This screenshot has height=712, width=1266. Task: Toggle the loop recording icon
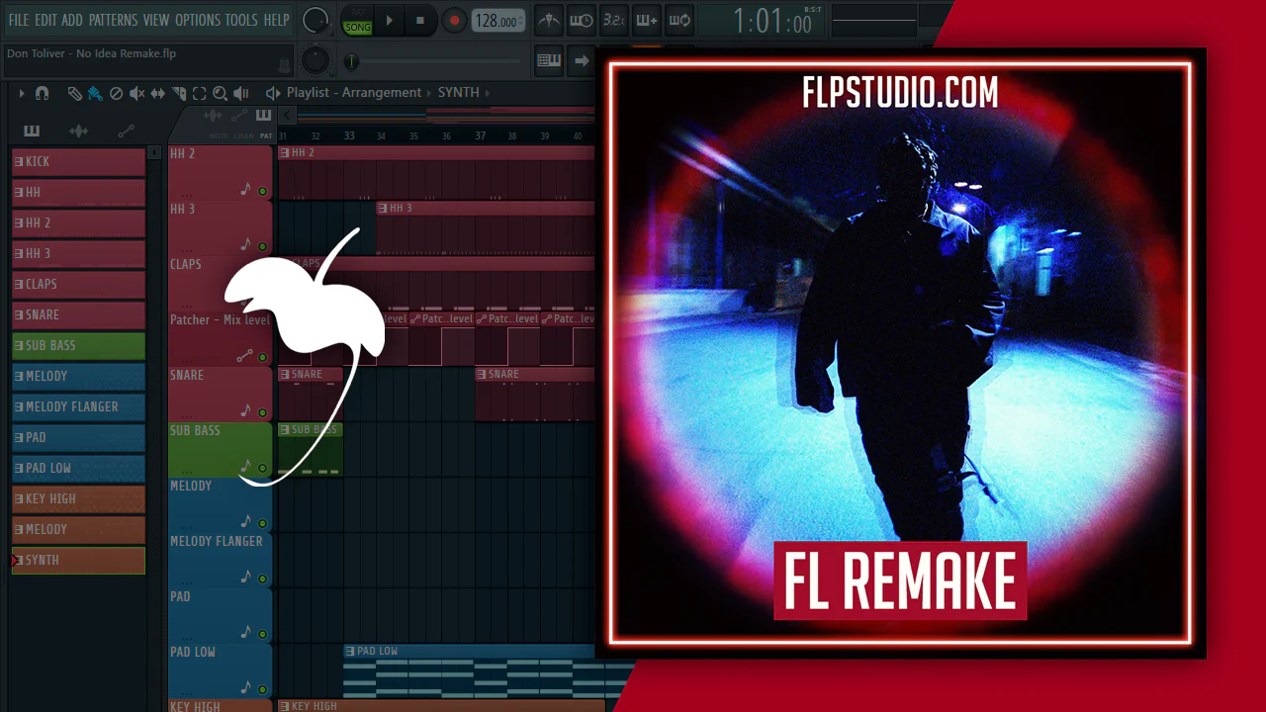point(678,20)
